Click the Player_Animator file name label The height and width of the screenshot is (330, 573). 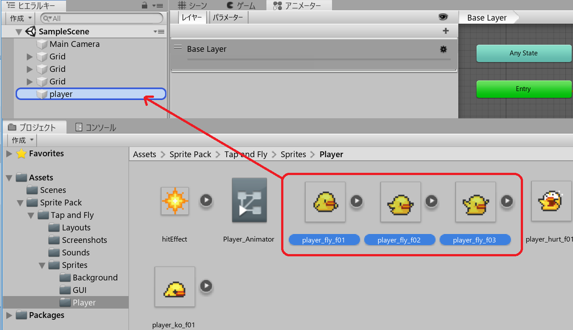pyautogui.click(x=248, y=240)
